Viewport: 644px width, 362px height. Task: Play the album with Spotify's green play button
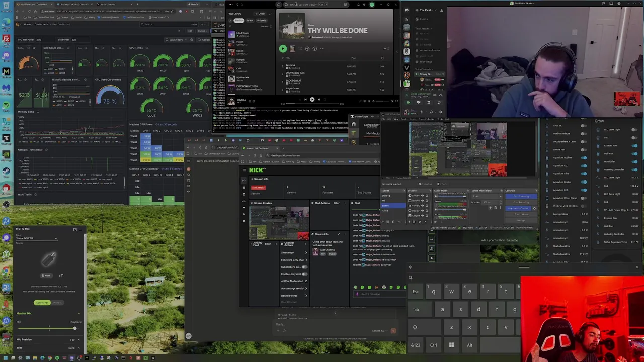[x=283, y=49]
